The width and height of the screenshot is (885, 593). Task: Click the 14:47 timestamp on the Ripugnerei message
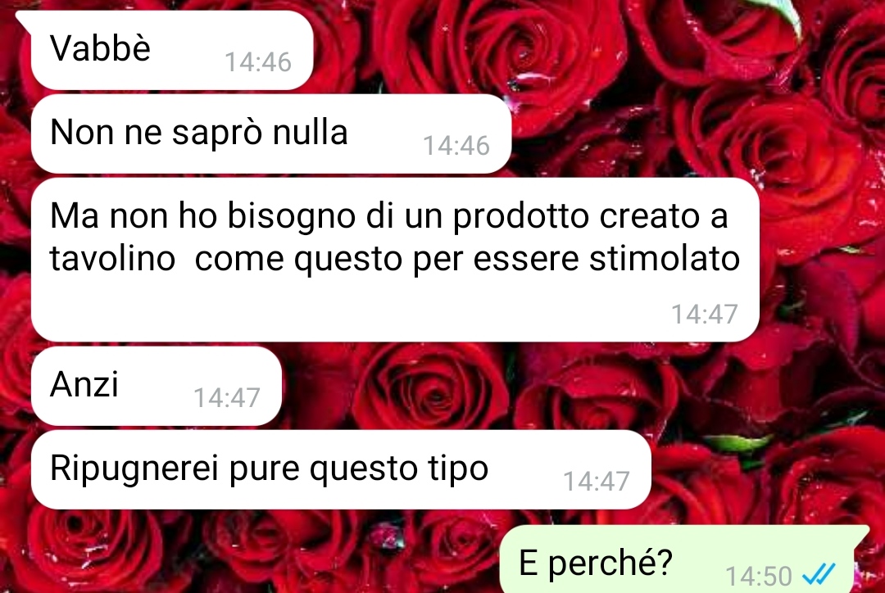596,482
